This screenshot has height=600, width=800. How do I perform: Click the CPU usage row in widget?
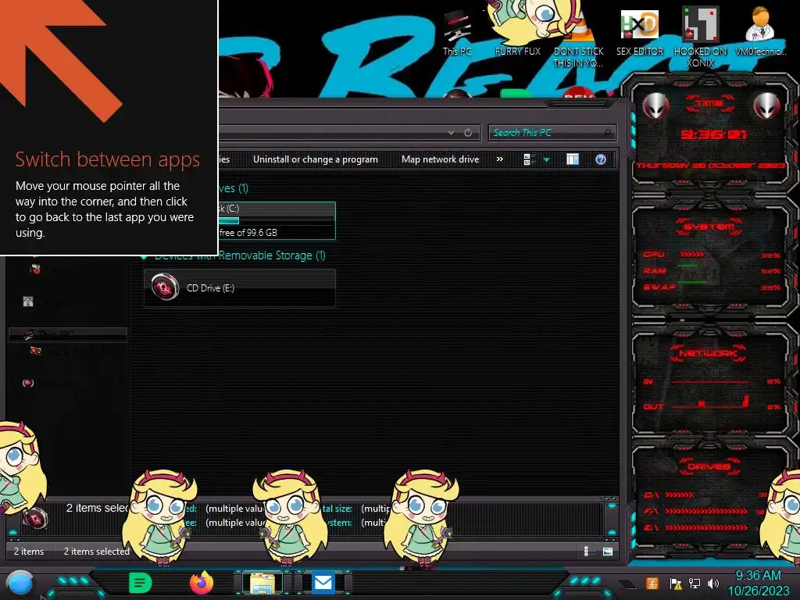click(711, 255)
